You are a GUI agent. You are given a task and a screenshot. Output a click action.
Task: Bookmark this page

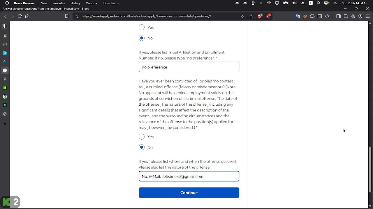(x=67, y=16)
